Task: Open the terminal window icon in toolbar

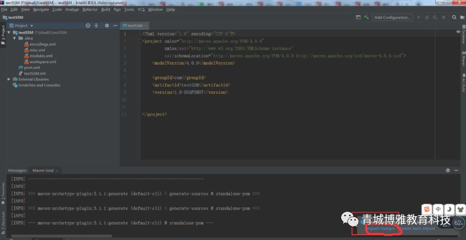Action: [358, 17]
